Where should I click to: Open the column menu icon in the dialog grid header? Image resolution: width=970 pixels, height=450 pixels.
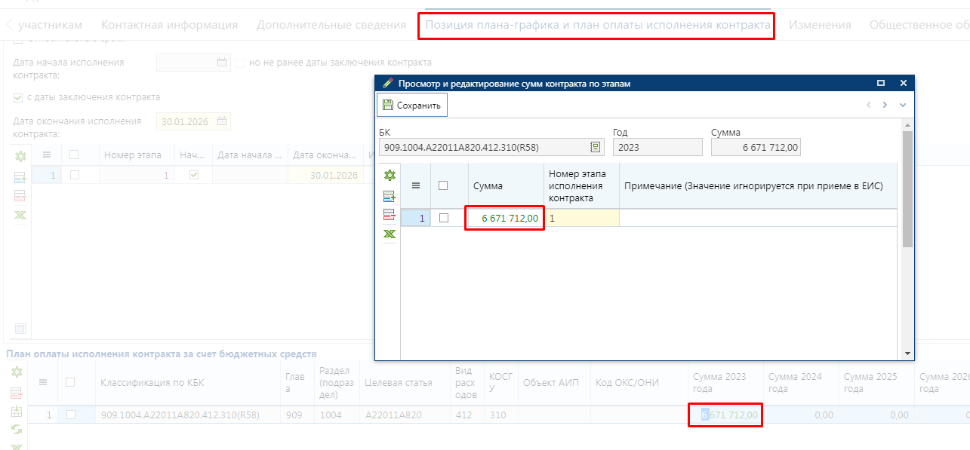[415, 185]
